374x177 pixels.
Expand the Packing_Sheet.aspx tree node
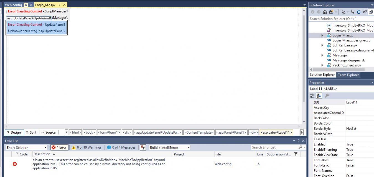tap(322, 65)
